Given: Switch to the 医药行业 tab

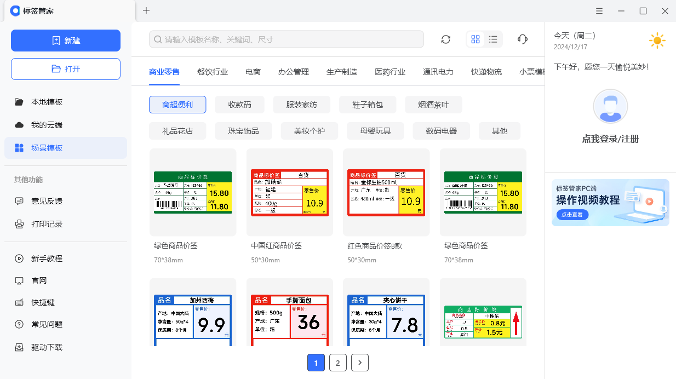Looking at the screenshot, I should (x=390, y=72).
